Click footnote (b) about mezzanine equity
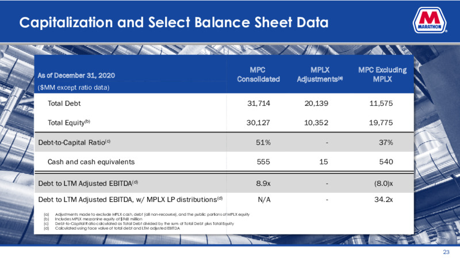The width and height of the screenshot is (460, 259). click(x=93, y=219)
